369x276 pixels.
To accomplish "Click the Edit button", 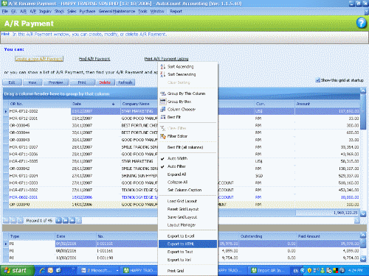I will [x=12, y=82].
